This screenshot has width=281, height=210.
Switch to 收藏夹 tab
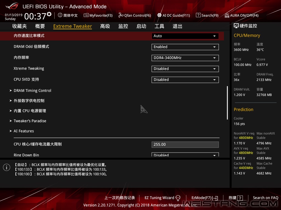pos(19,26)
